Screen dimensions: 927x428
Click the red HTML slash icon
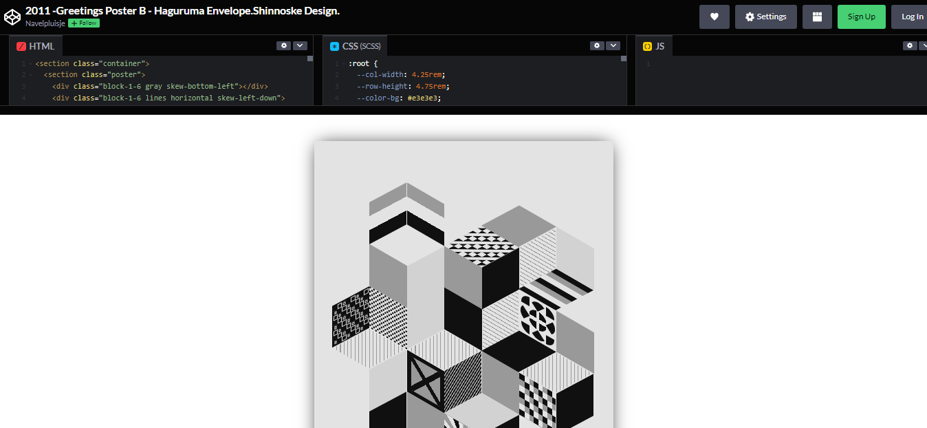pos(21,46)
